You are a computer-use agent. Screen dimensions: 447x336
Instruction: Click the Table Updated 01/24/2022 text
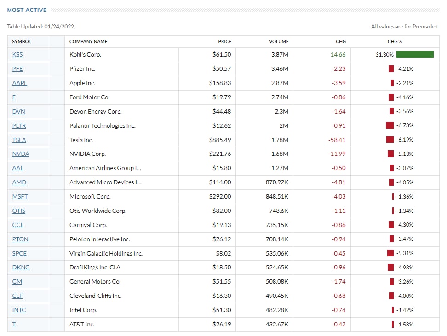pos(41,27)
